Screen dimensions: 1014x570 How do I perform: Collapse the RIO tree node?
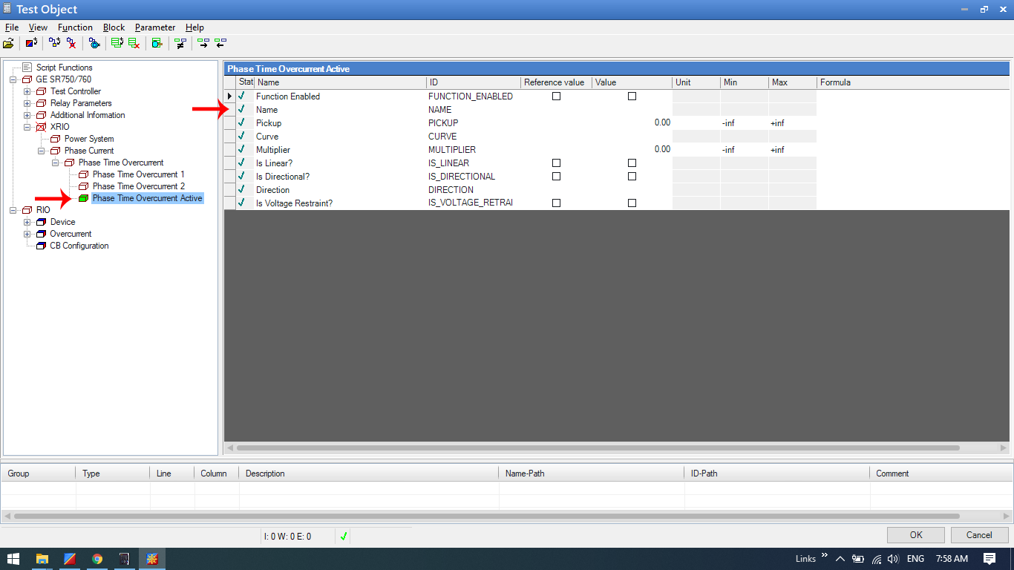pyautogui.click(x=13, y=210)
